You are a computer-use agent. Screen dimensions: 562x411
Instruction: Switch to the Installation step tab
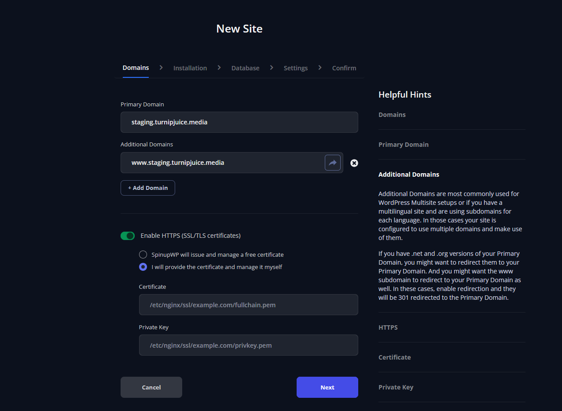point(190,68)
